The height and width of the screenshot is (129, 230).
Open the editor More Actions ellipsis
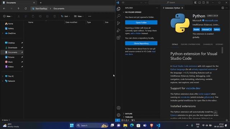227,8
